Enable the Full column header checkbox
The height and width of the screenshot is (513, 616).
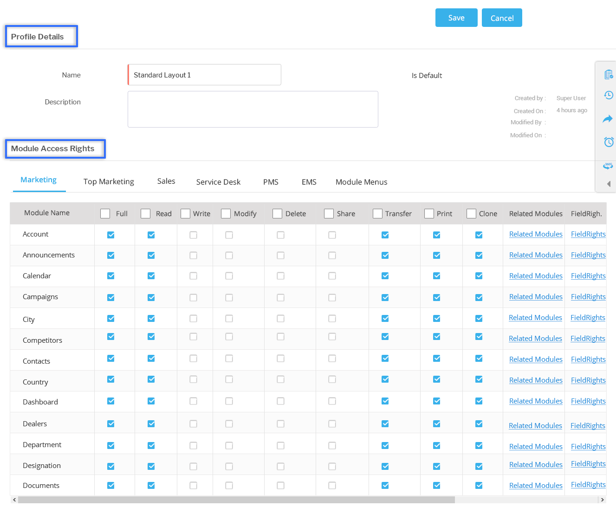(x=105, y=213)
